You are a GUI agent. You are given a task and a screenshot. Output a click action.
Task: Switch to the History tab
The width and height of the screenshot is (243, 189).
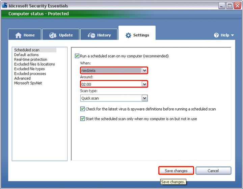(99, 34)
